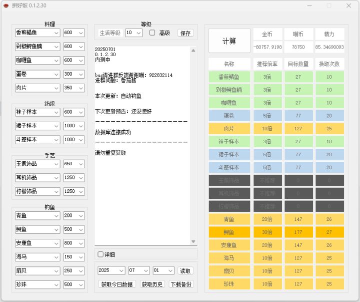Open the year dropdown showing 2025
Viewport: 360px width, 302px height.
111,270
